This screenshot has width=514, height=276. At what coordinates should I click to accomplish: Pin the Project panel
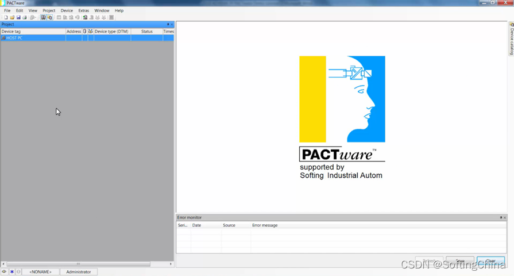(x=168, y=24)
